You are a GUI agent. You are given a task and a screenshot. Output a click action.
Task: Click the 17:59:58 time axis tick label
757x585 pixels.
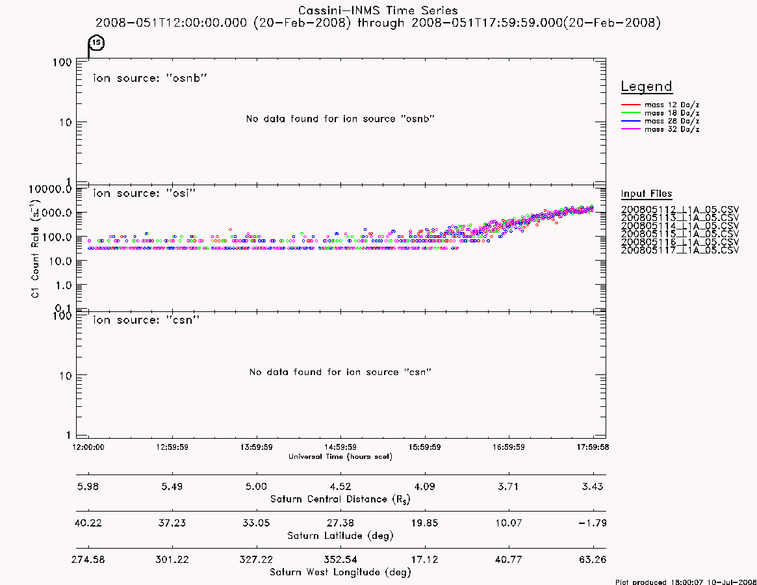593,447
